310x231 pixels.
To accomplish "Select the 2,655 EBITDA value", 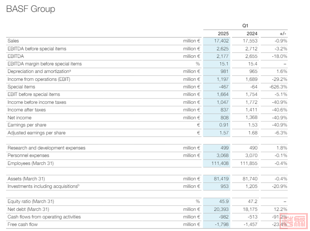I will point(251,56).
